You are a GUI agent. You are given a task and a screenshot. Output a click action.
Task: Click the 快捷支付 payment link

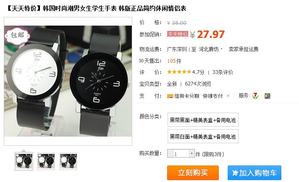click(213, 96)
